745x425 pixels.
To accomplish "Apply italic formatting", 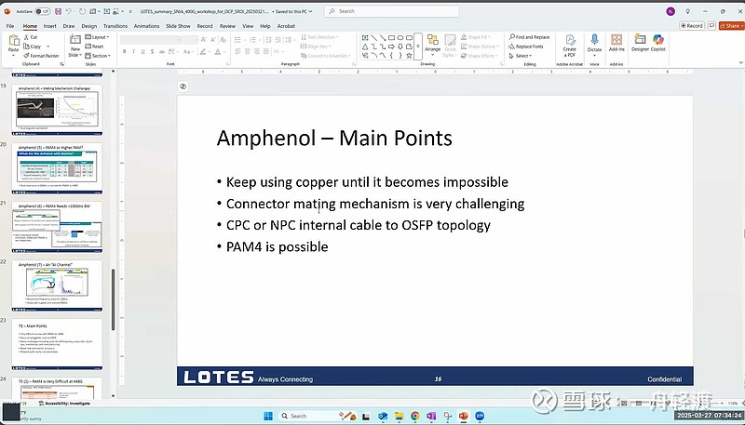I will pyautogui.click(x=134, y=51).
